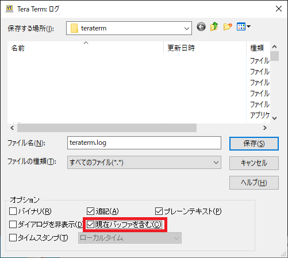This screenshot has height=258, width=288.
Task: Open the ローカルタイム dropdown
Action: pos(130,238)
